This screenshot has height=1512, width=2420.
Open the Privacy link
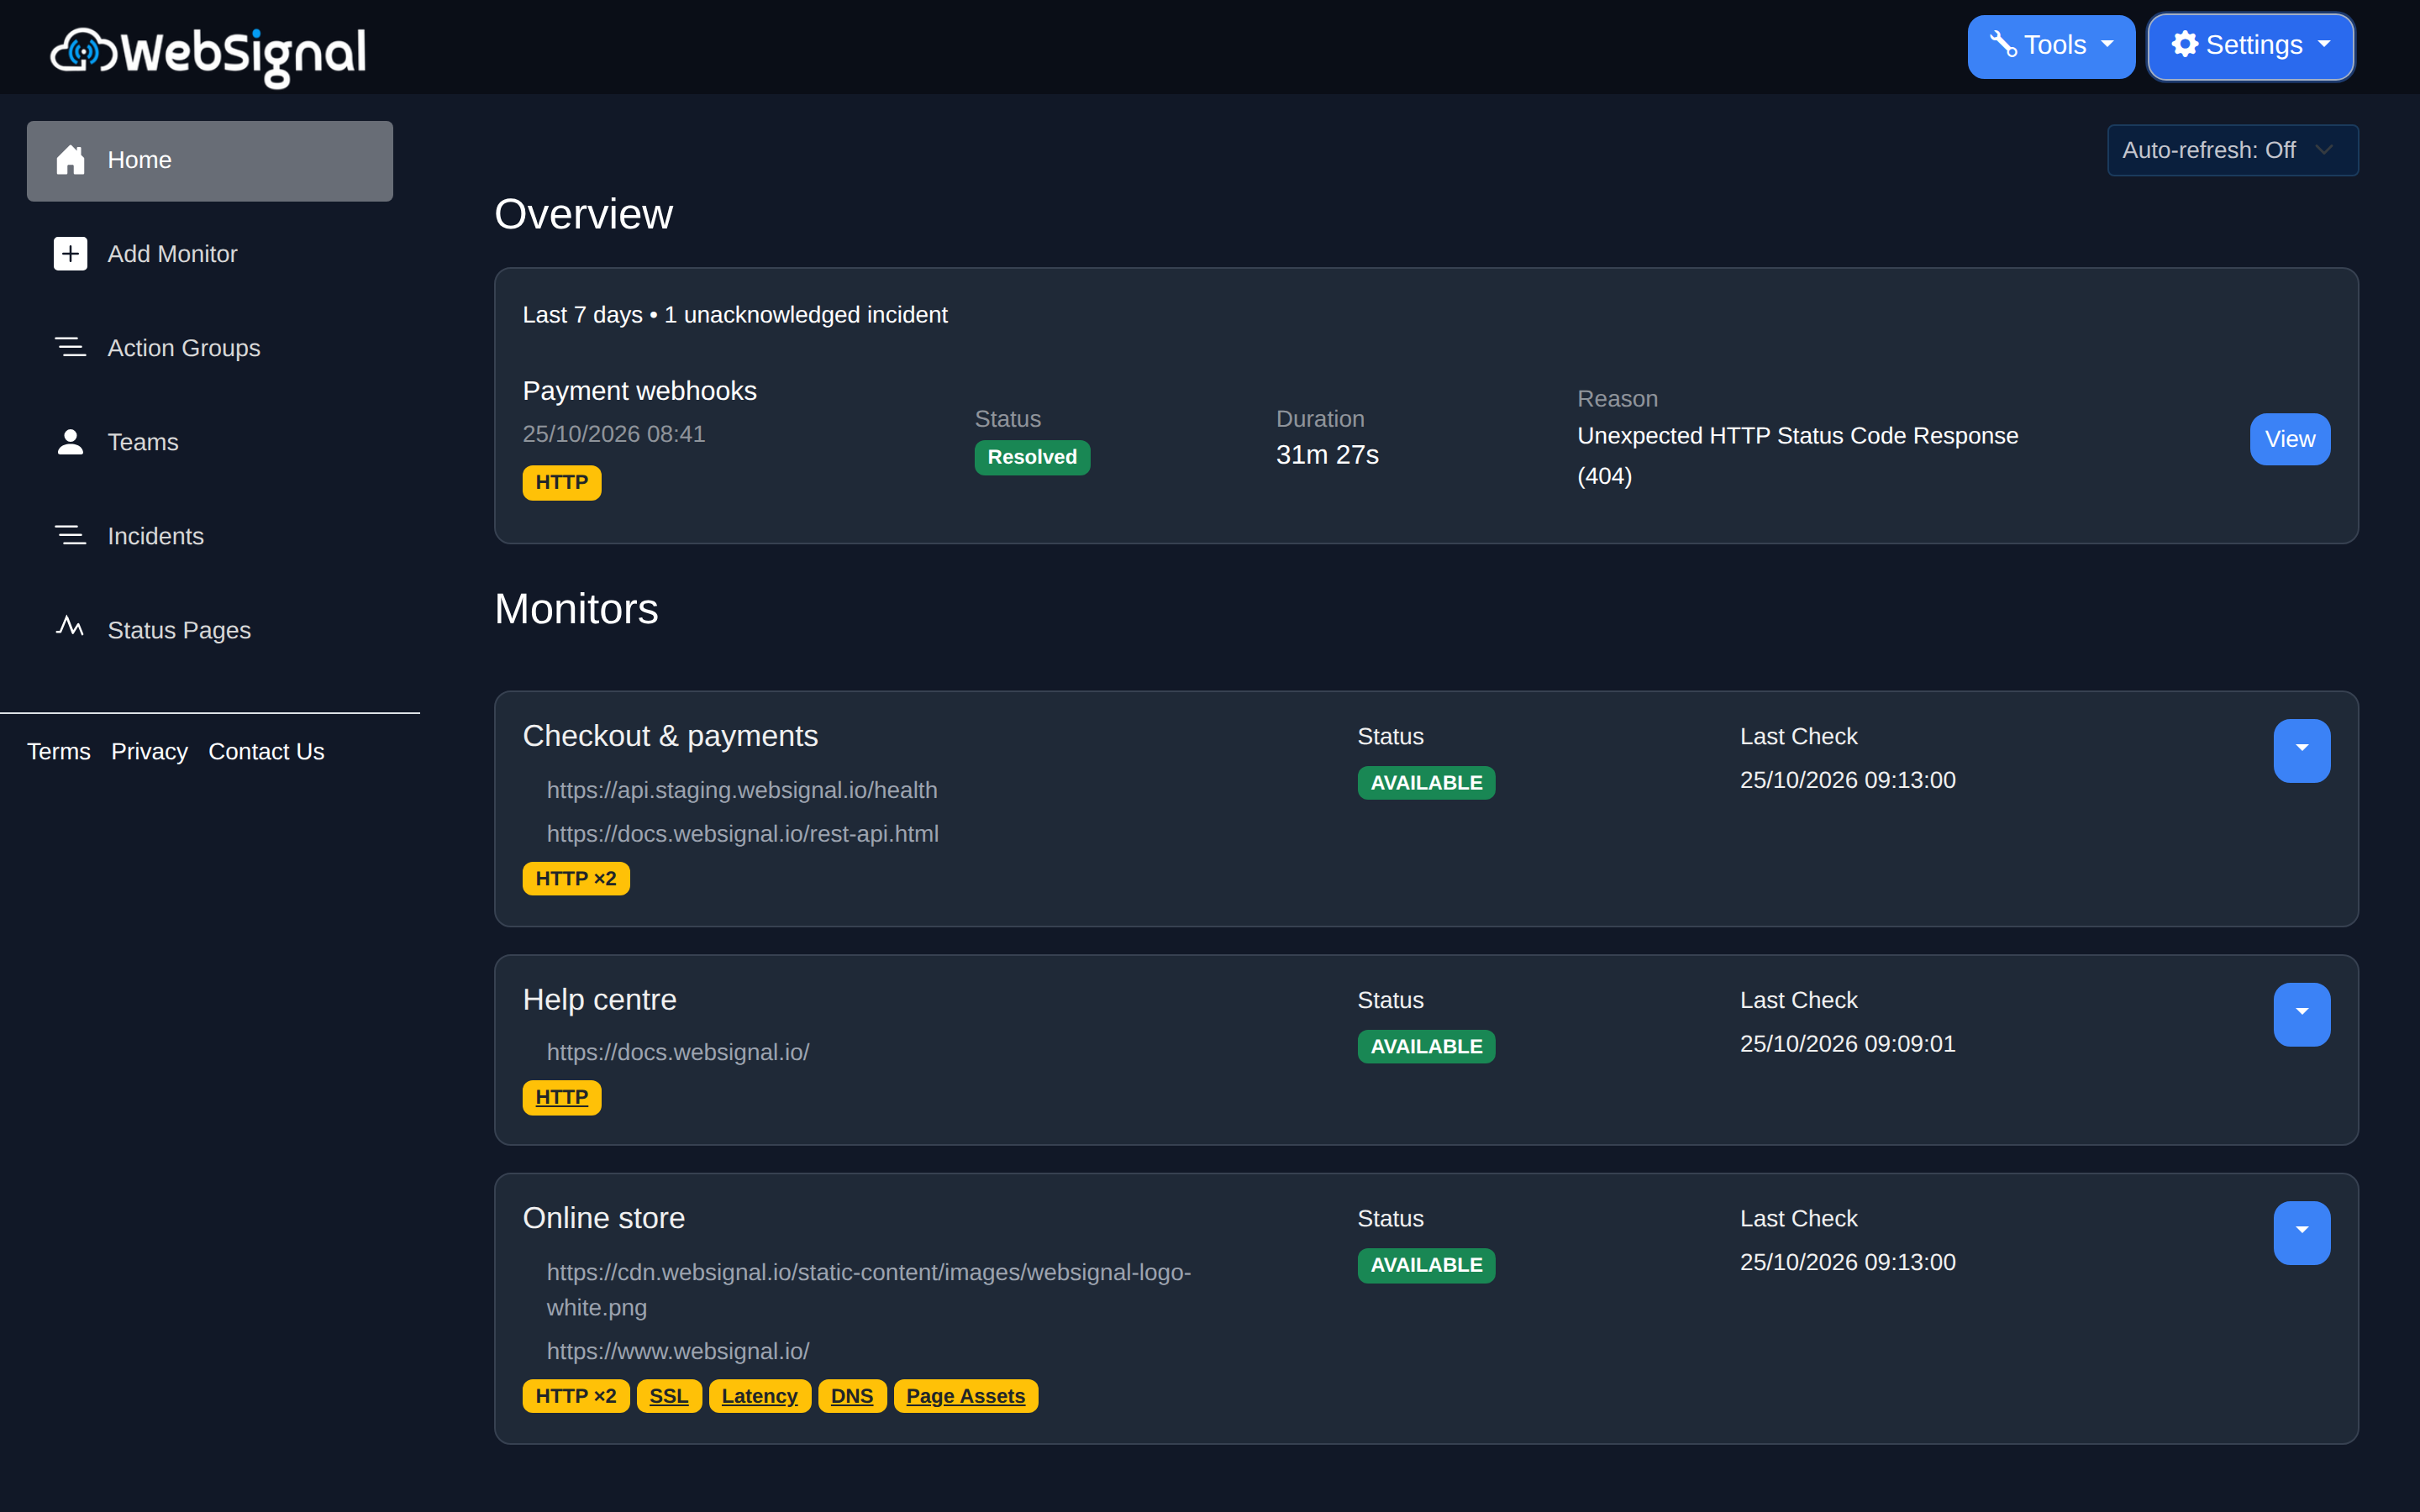pyautogui.click(x=149, y=751)
